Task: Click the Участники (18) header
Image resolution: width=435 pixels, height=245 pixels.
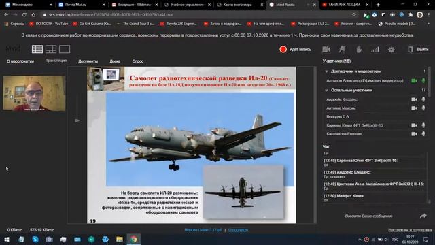Action: click(x=337, y=61)
